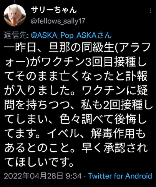Select the last line てほしいです。
This screenshot has width=156, height=187.
[x=39, y=162]
